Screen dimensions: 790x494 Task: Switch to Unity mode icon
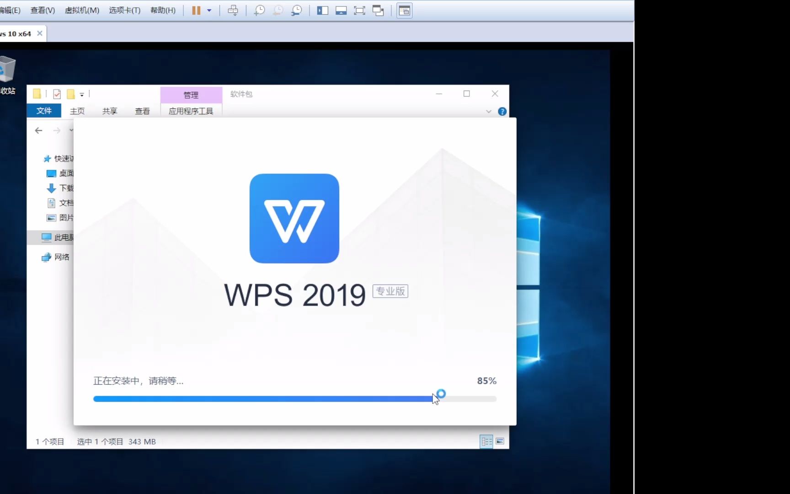click(378, 10)
